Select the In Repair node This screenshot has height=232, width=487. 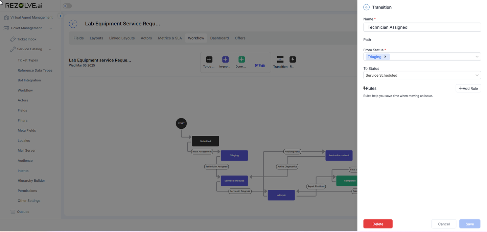(x=281, y=195)
